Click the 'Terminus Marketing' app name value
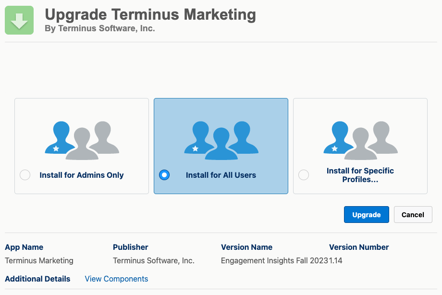This screenshot has width=442, height=295. tap(39, 260)
